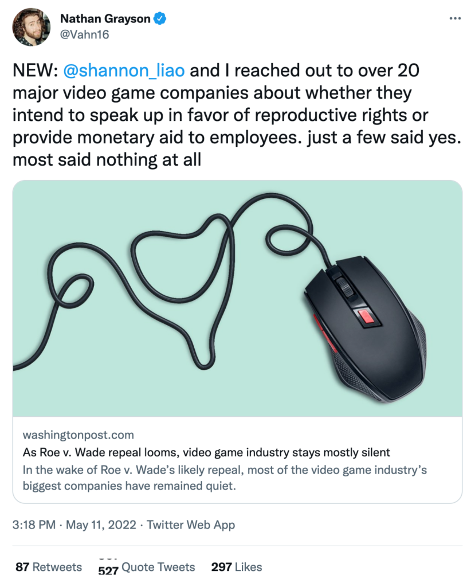Open the washingtonpost.com domain link

pos(78,435)
